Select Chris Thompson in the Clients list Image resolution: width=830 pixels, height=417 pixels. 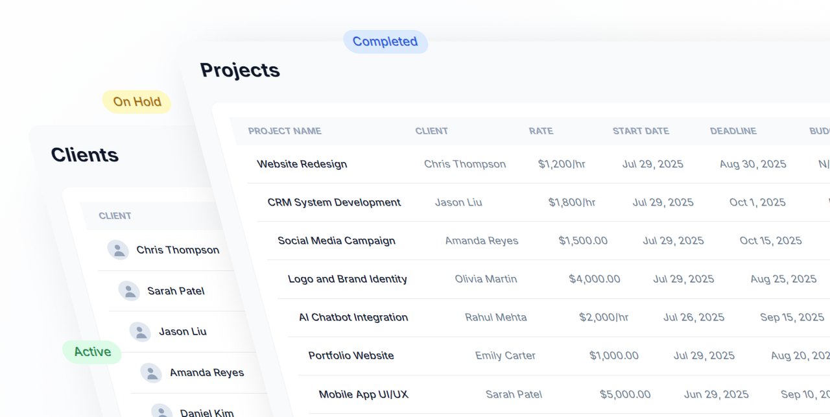[178, 250]
